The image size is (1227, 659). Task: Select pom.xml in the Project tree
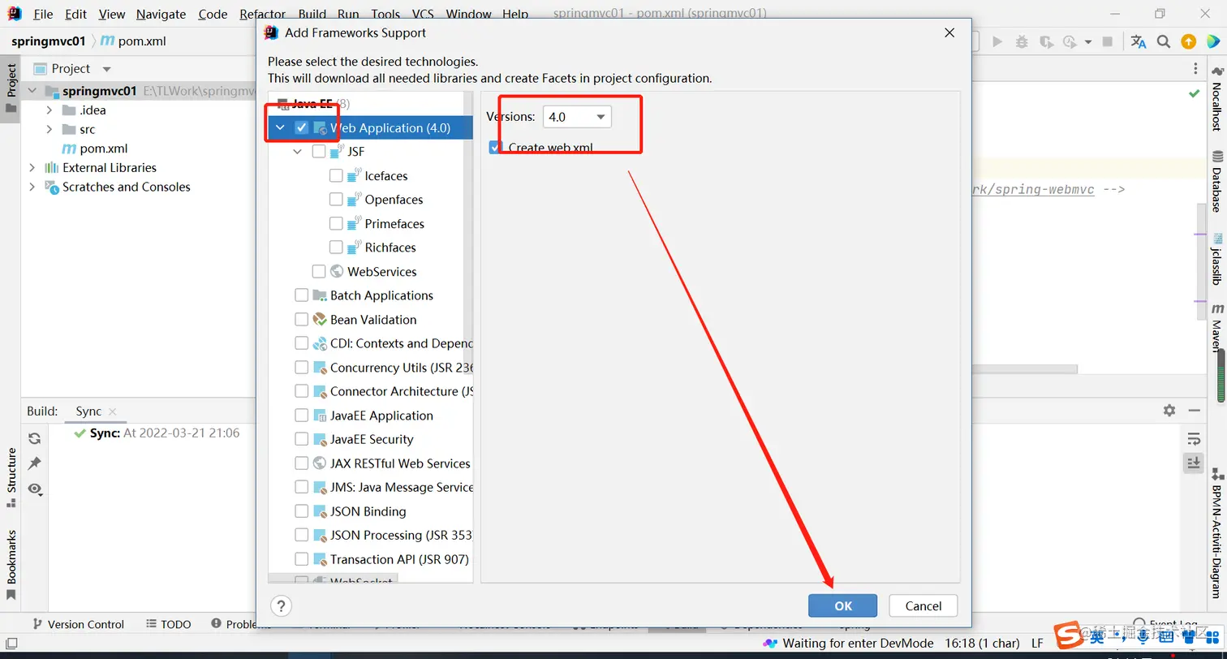pyautogui.click(x=103, y=149)
